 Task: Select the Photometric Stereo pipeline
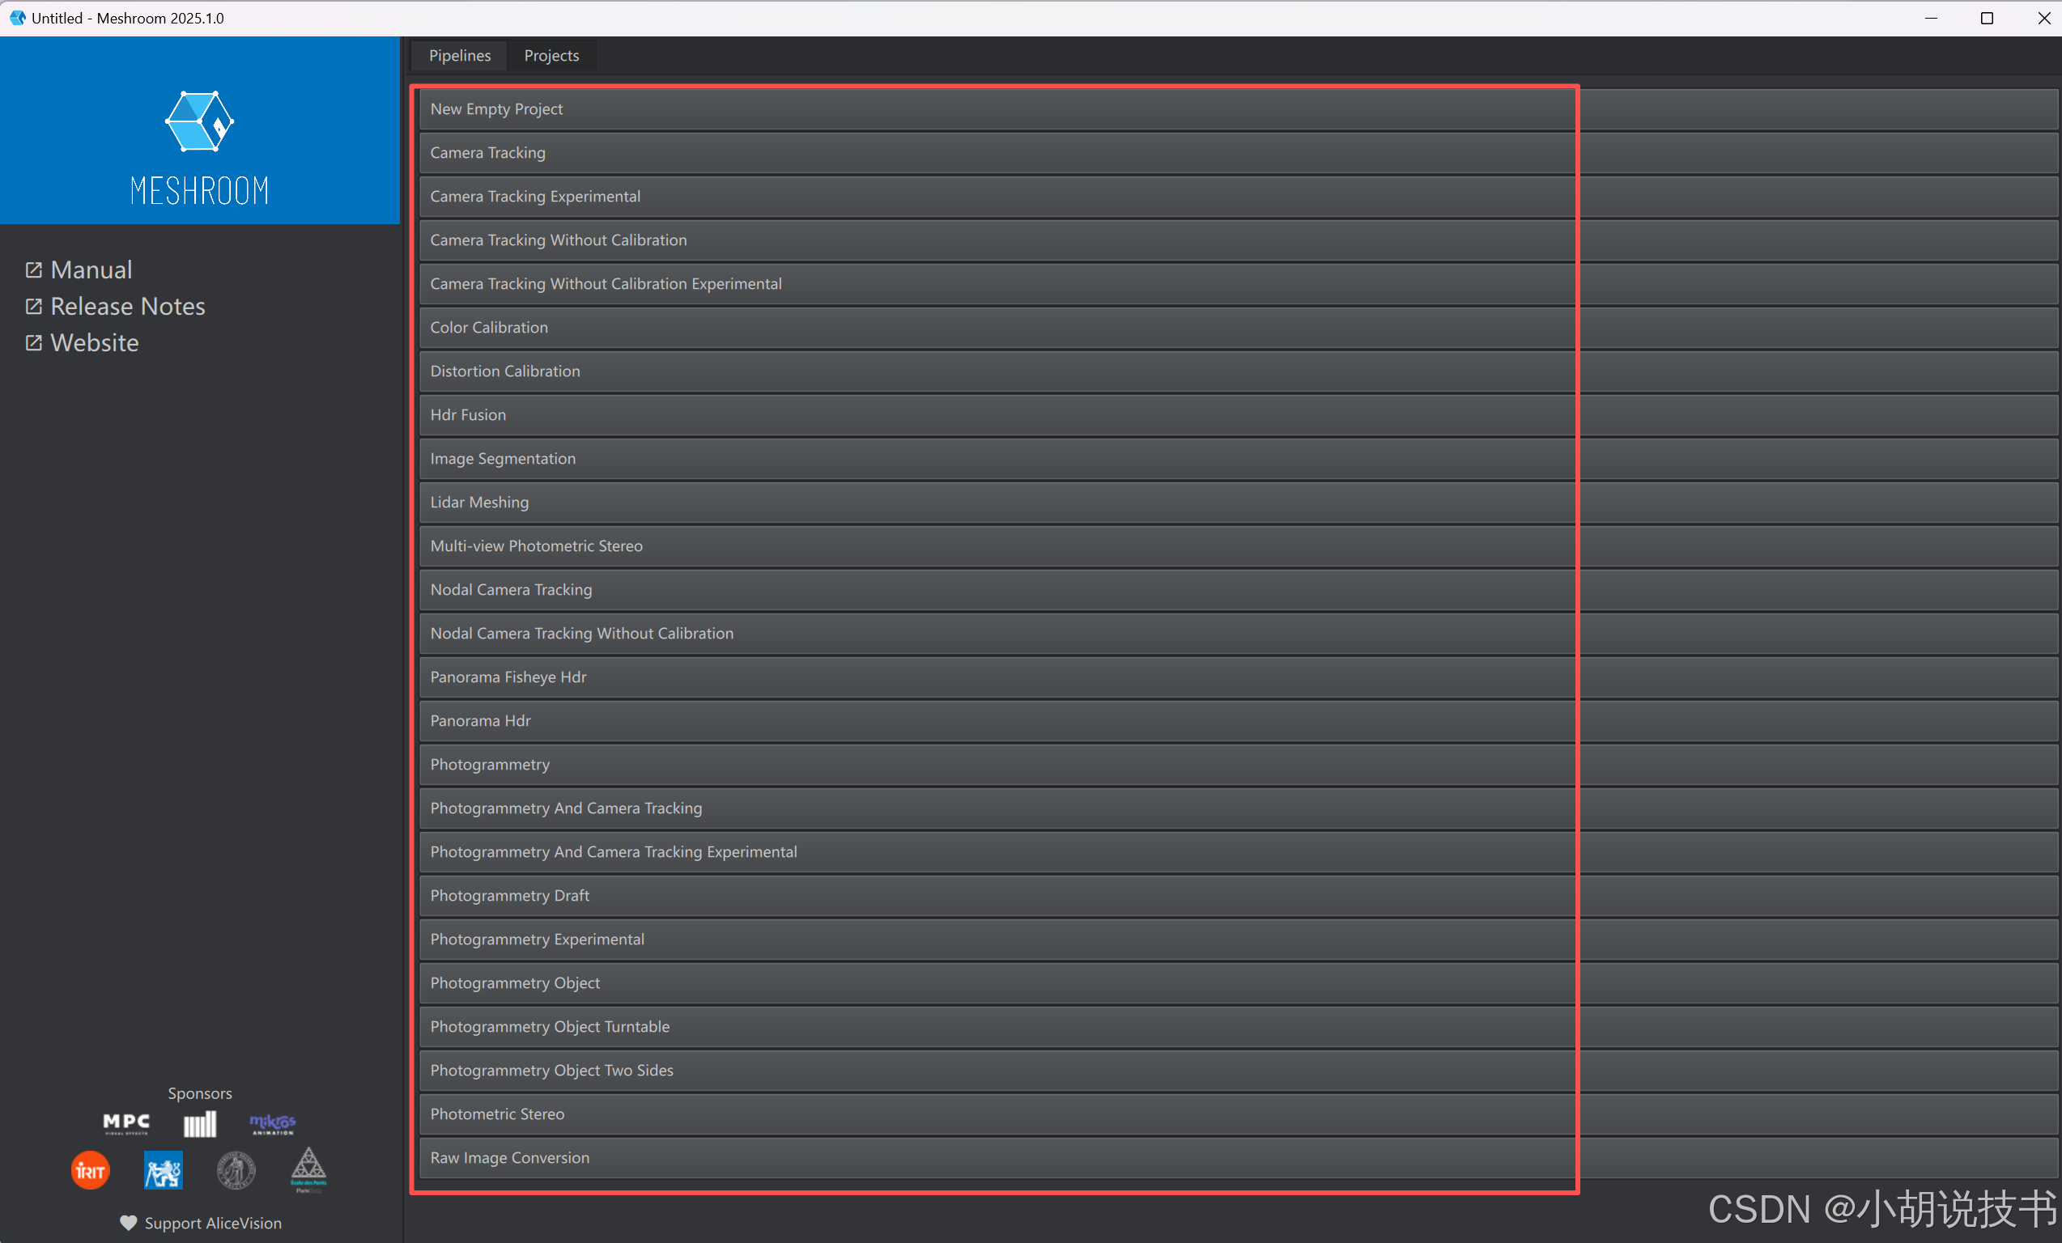(1238, 1114)
